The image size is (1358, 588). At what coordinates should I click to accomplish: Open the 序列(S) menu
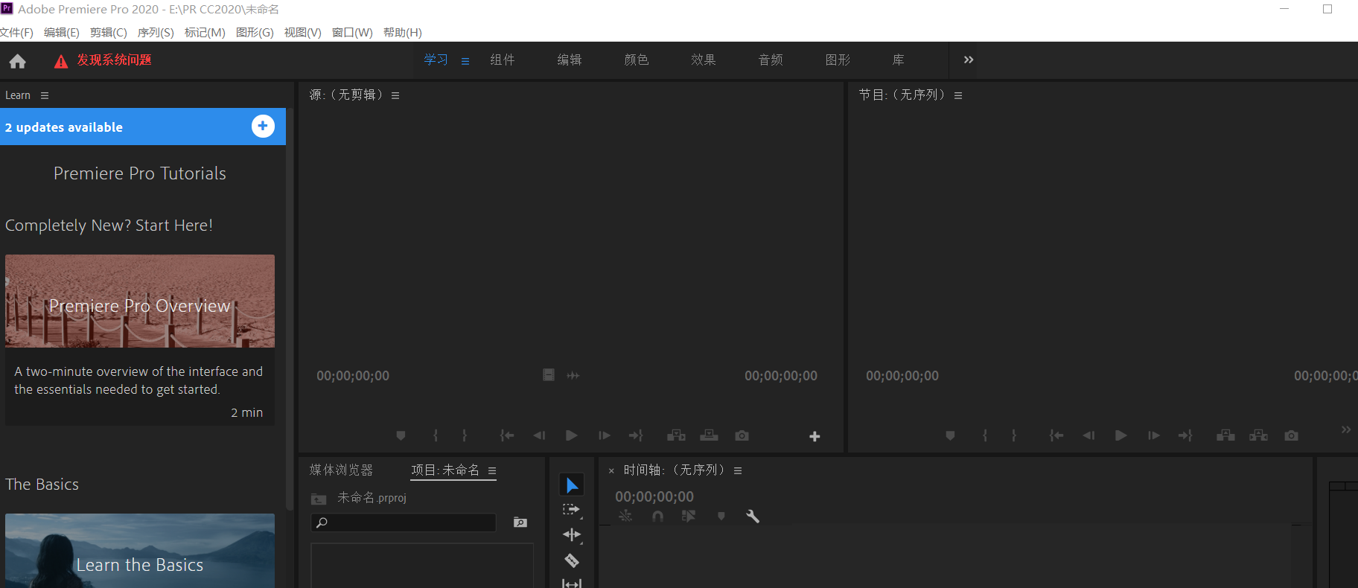(156, 32)
